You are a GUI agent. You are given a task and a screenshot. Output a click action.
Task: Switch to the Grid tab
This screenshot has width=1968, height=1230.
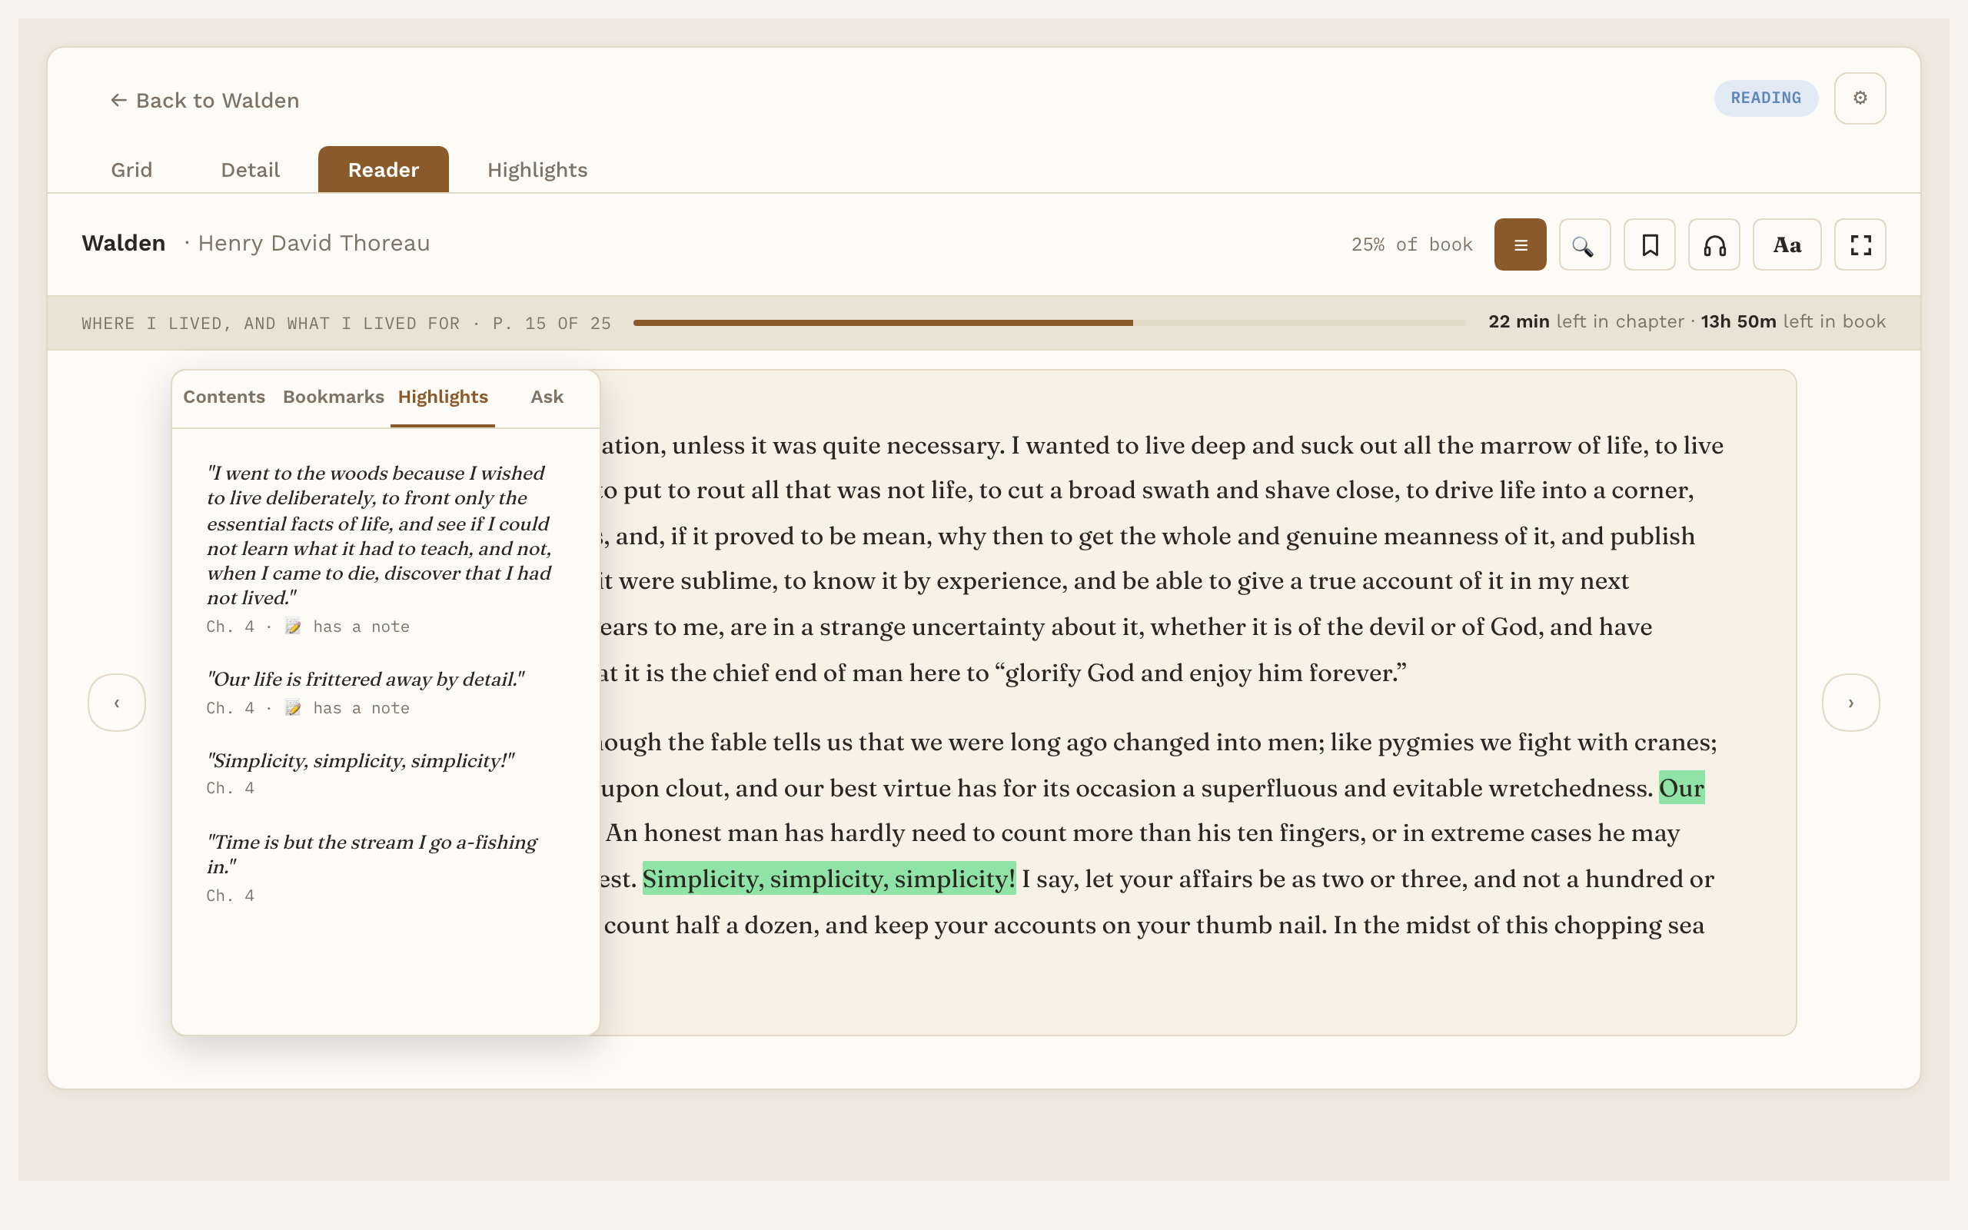(x=131, y=170)
